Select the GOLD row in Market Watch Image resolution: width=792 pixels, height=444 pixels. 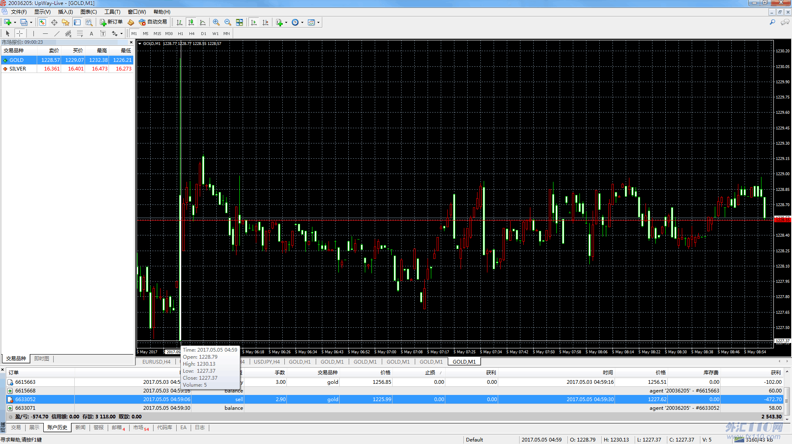[67, 60]
